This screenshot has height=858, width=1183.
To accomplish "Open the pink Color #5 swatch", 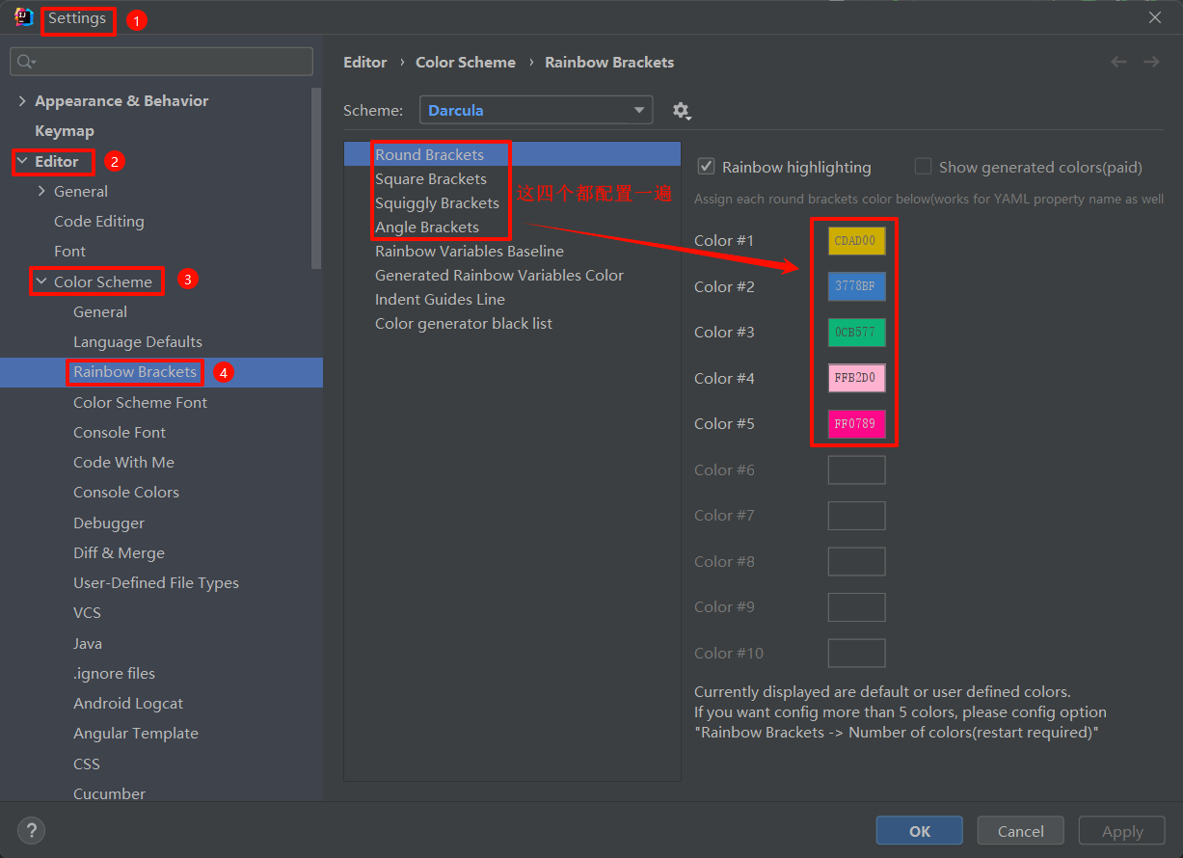I will click(856, 423).
